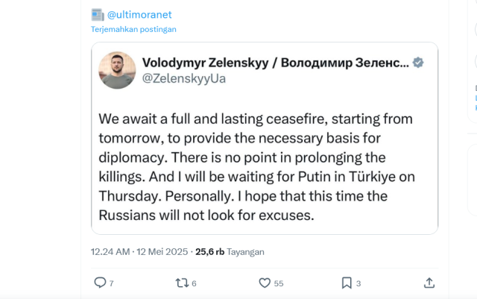Click the newspaper emoji before @ultimoranet
Viewport: 477px width, 299px height.
[x=97, y=14]
